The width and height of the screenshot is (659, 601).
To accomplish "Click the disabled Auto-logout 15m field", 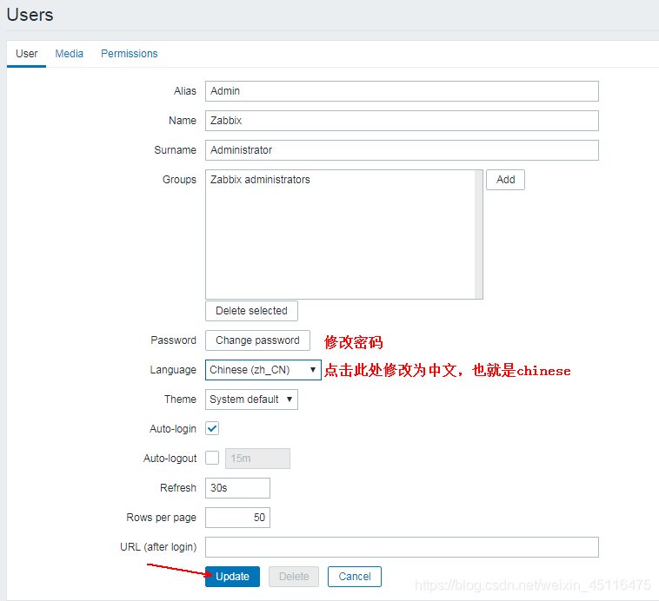I will point(257,459).
